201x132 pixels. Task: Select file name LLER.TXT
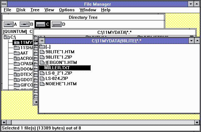60,68
